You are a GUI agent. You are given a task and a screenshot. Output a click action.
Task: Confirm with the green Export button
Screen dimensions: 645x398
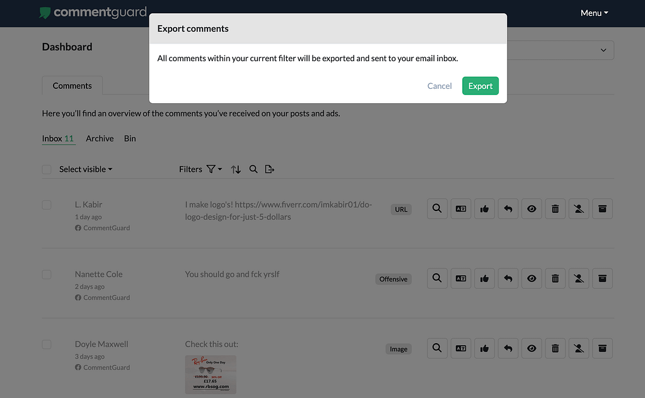point(480,85)
